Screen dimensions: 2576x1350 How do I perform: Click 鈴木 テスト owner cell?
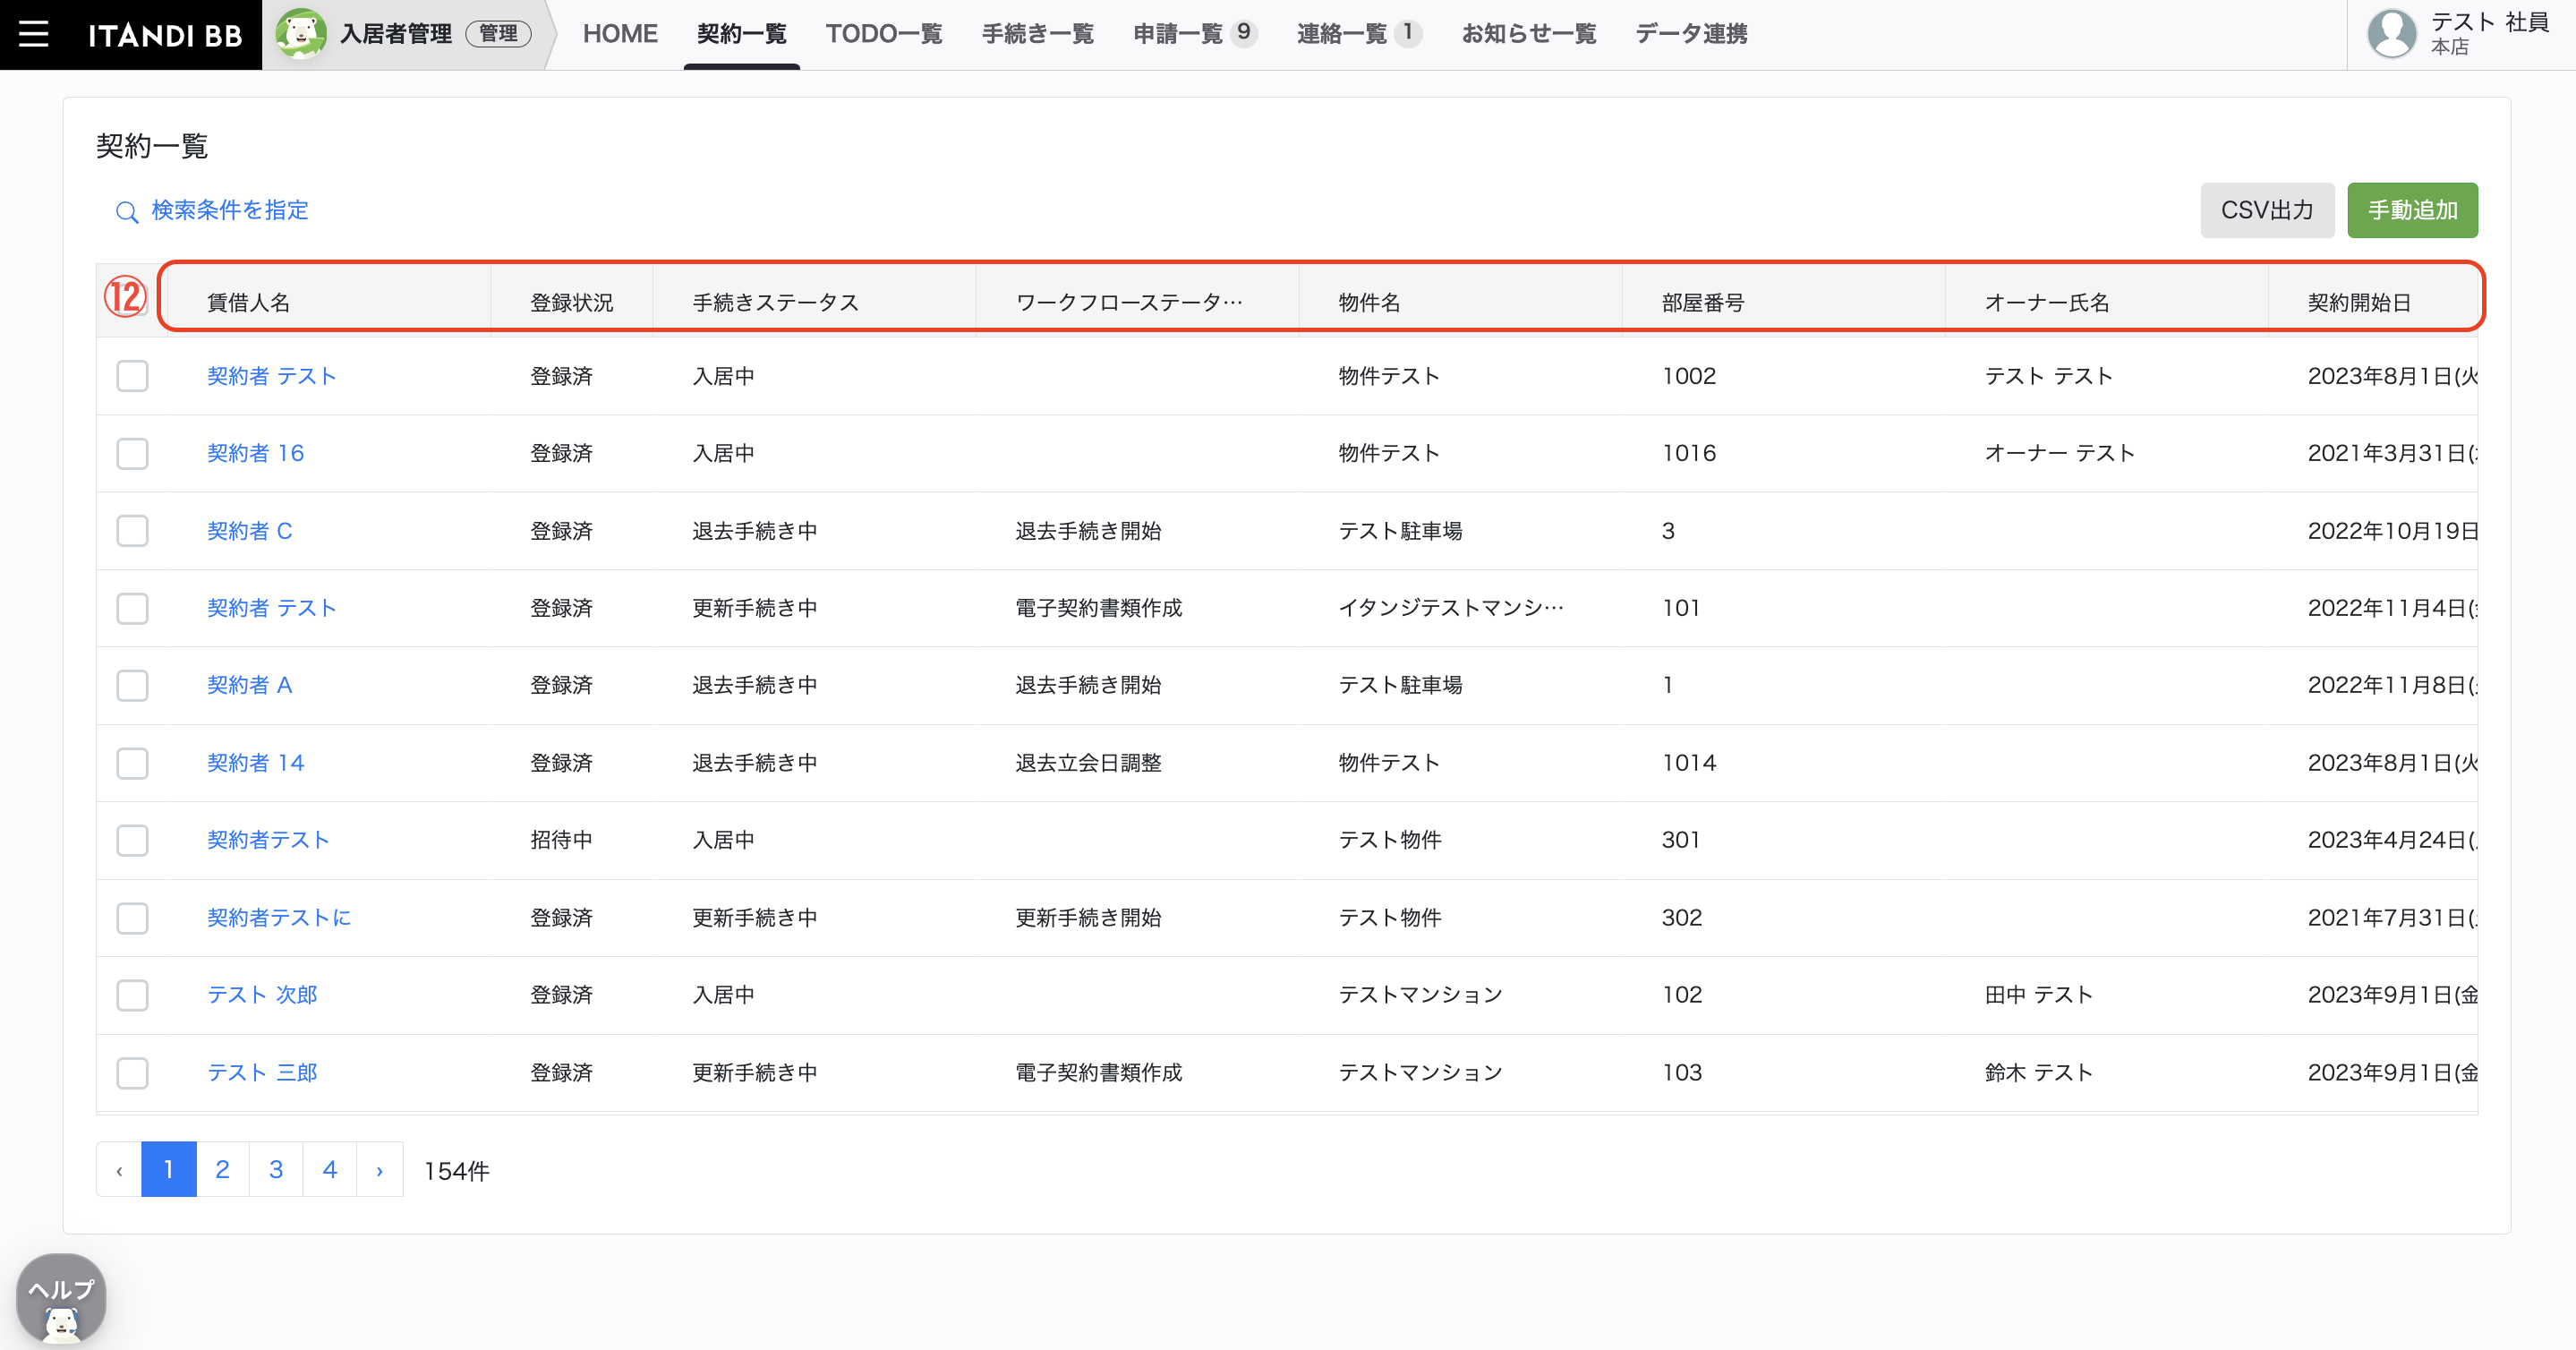pyautogui.click(x=2038, y=1073)
